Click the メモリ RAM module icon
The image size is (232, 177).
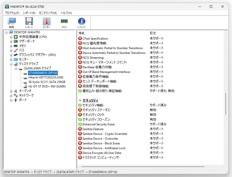point(64,23)
